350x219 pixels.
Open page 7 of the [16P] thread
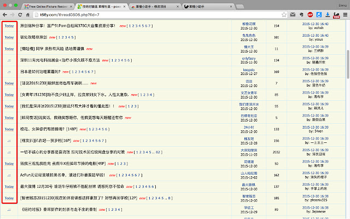103,141
